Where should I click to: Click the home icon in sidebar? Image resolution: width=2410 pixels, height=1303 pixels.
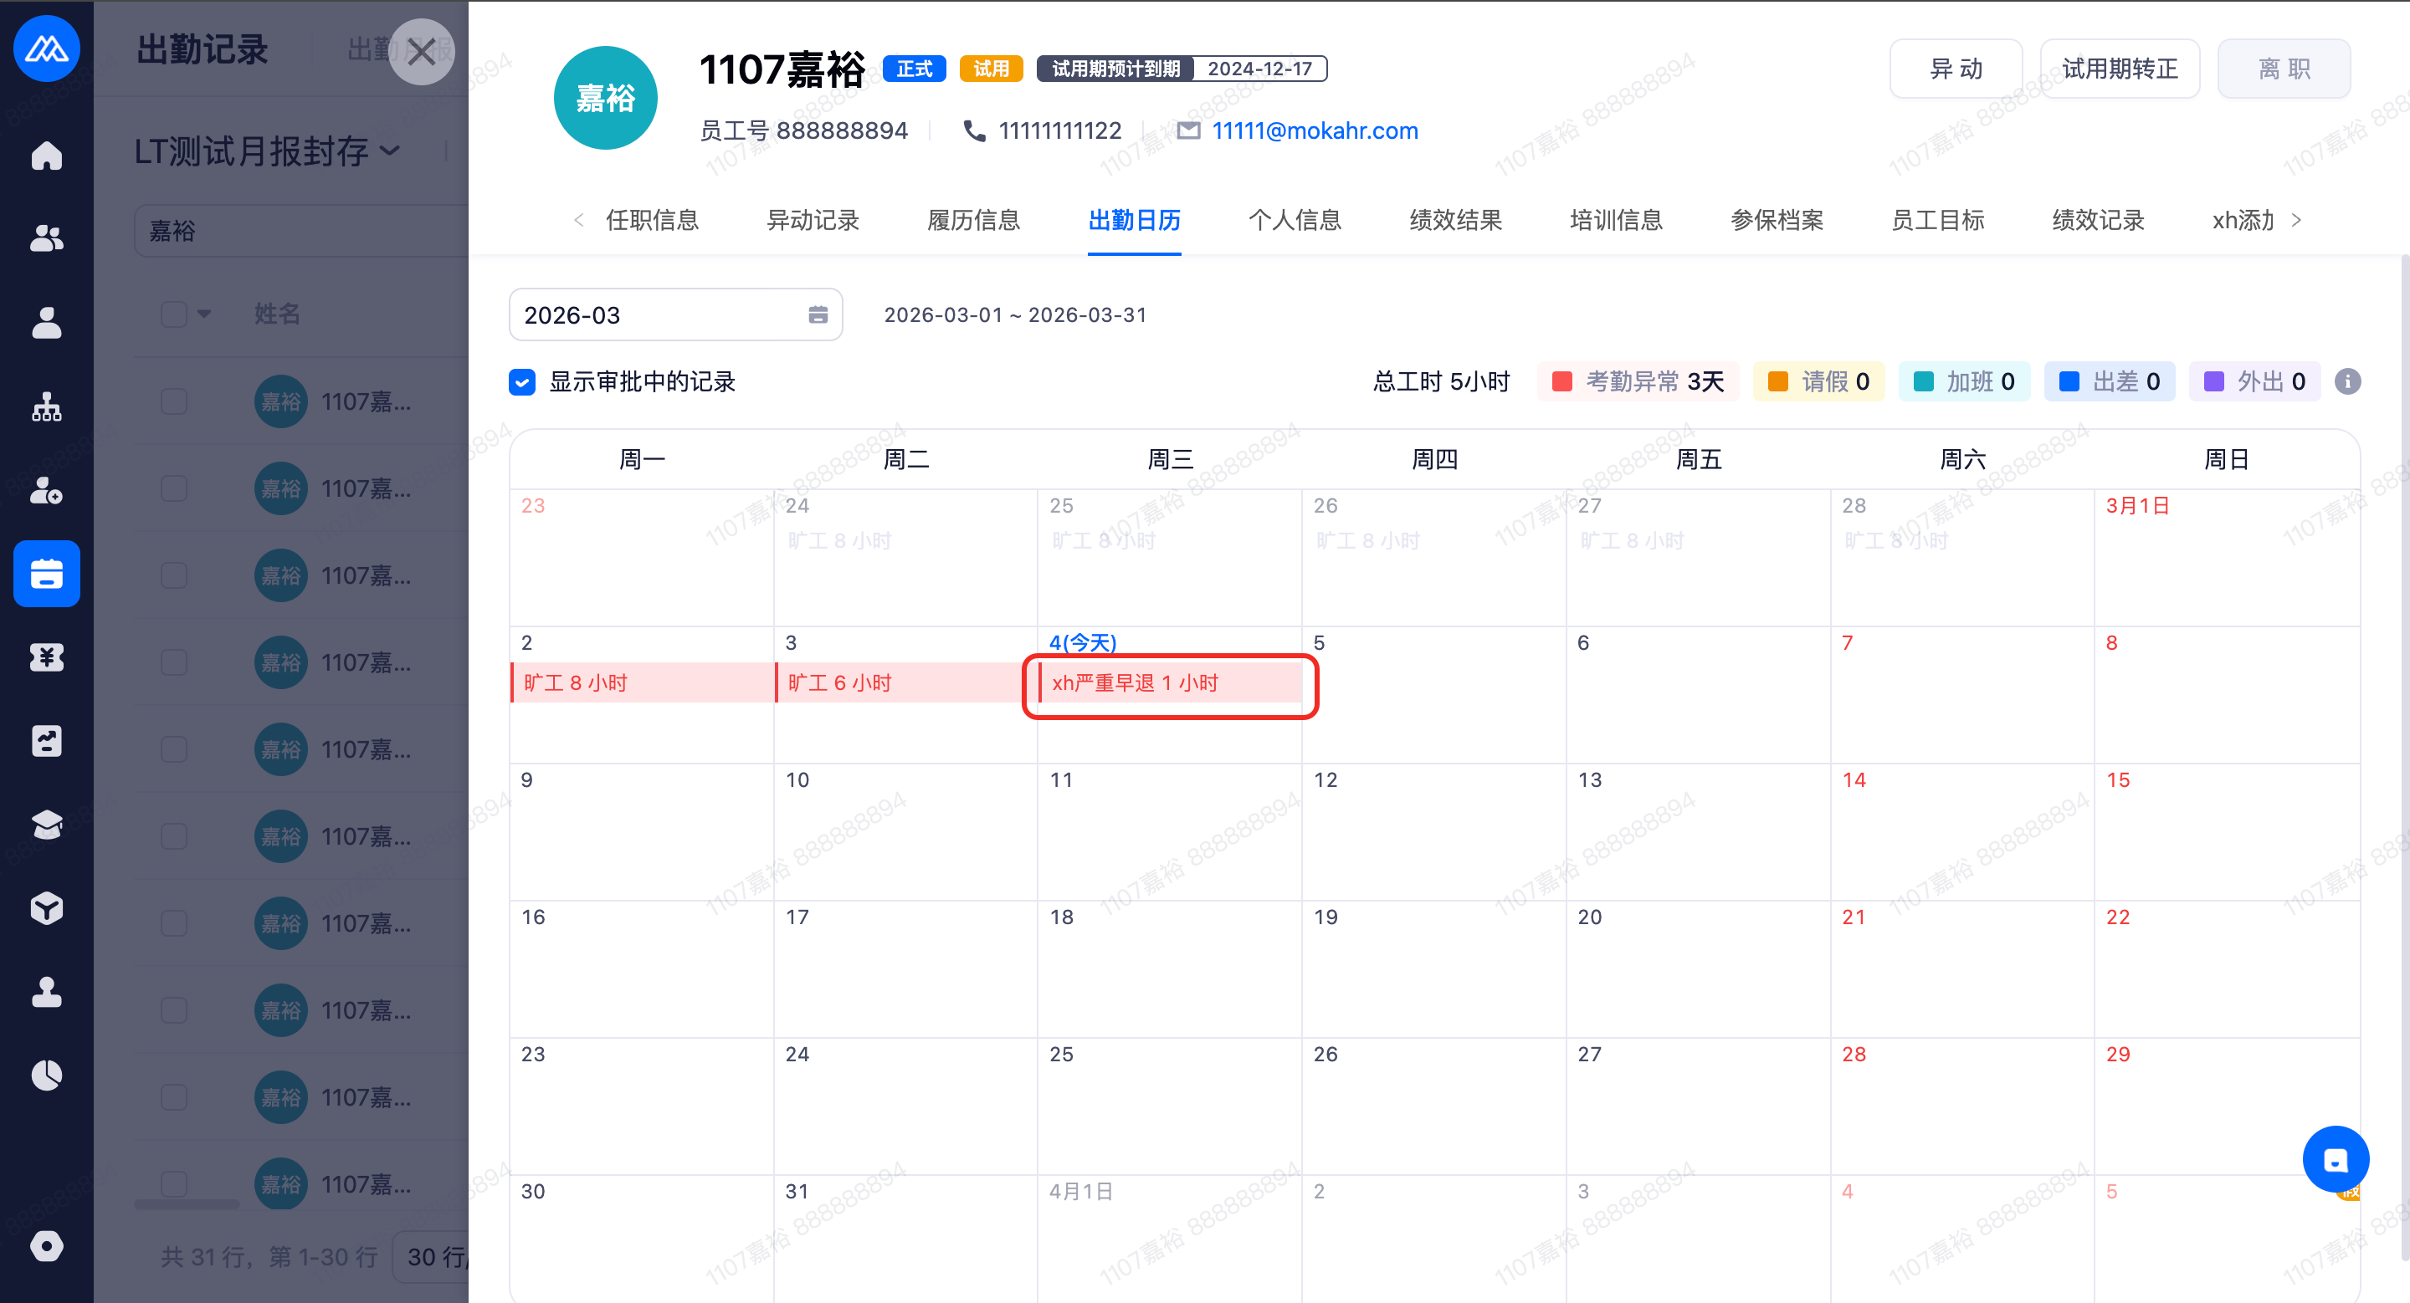46,156
